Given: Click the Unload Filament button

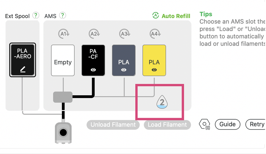Looking at the screenshot, I should [x=113, y=125].
